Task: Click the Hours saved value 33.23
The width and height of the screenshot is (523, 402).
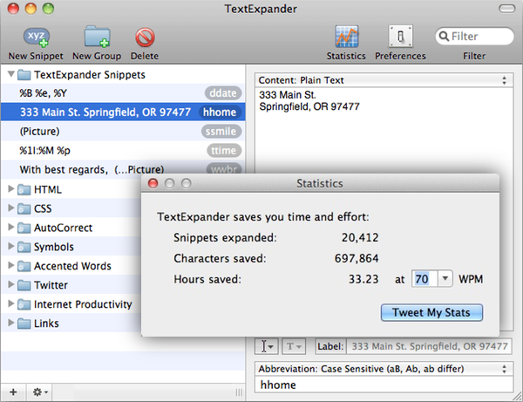Action: [363, 279]
